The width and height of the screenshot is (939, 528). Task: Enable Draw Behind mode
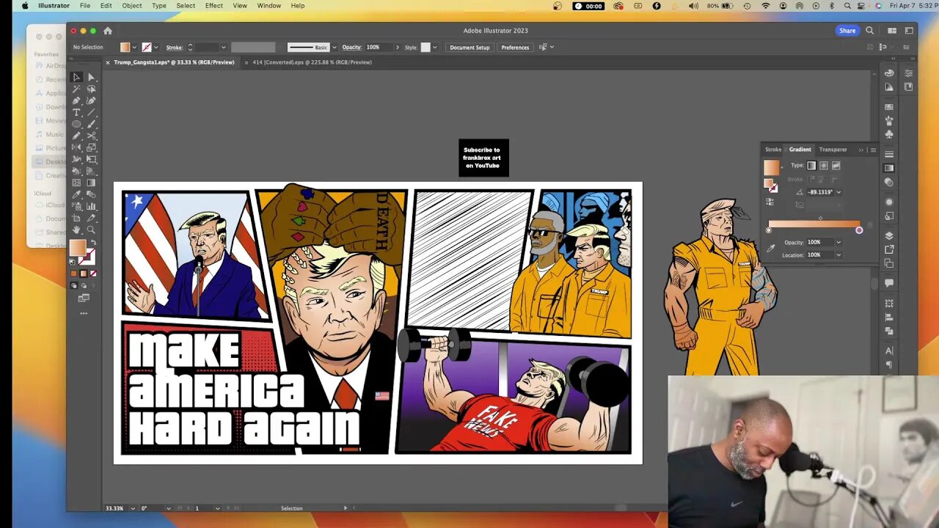(x=84, y=285)
